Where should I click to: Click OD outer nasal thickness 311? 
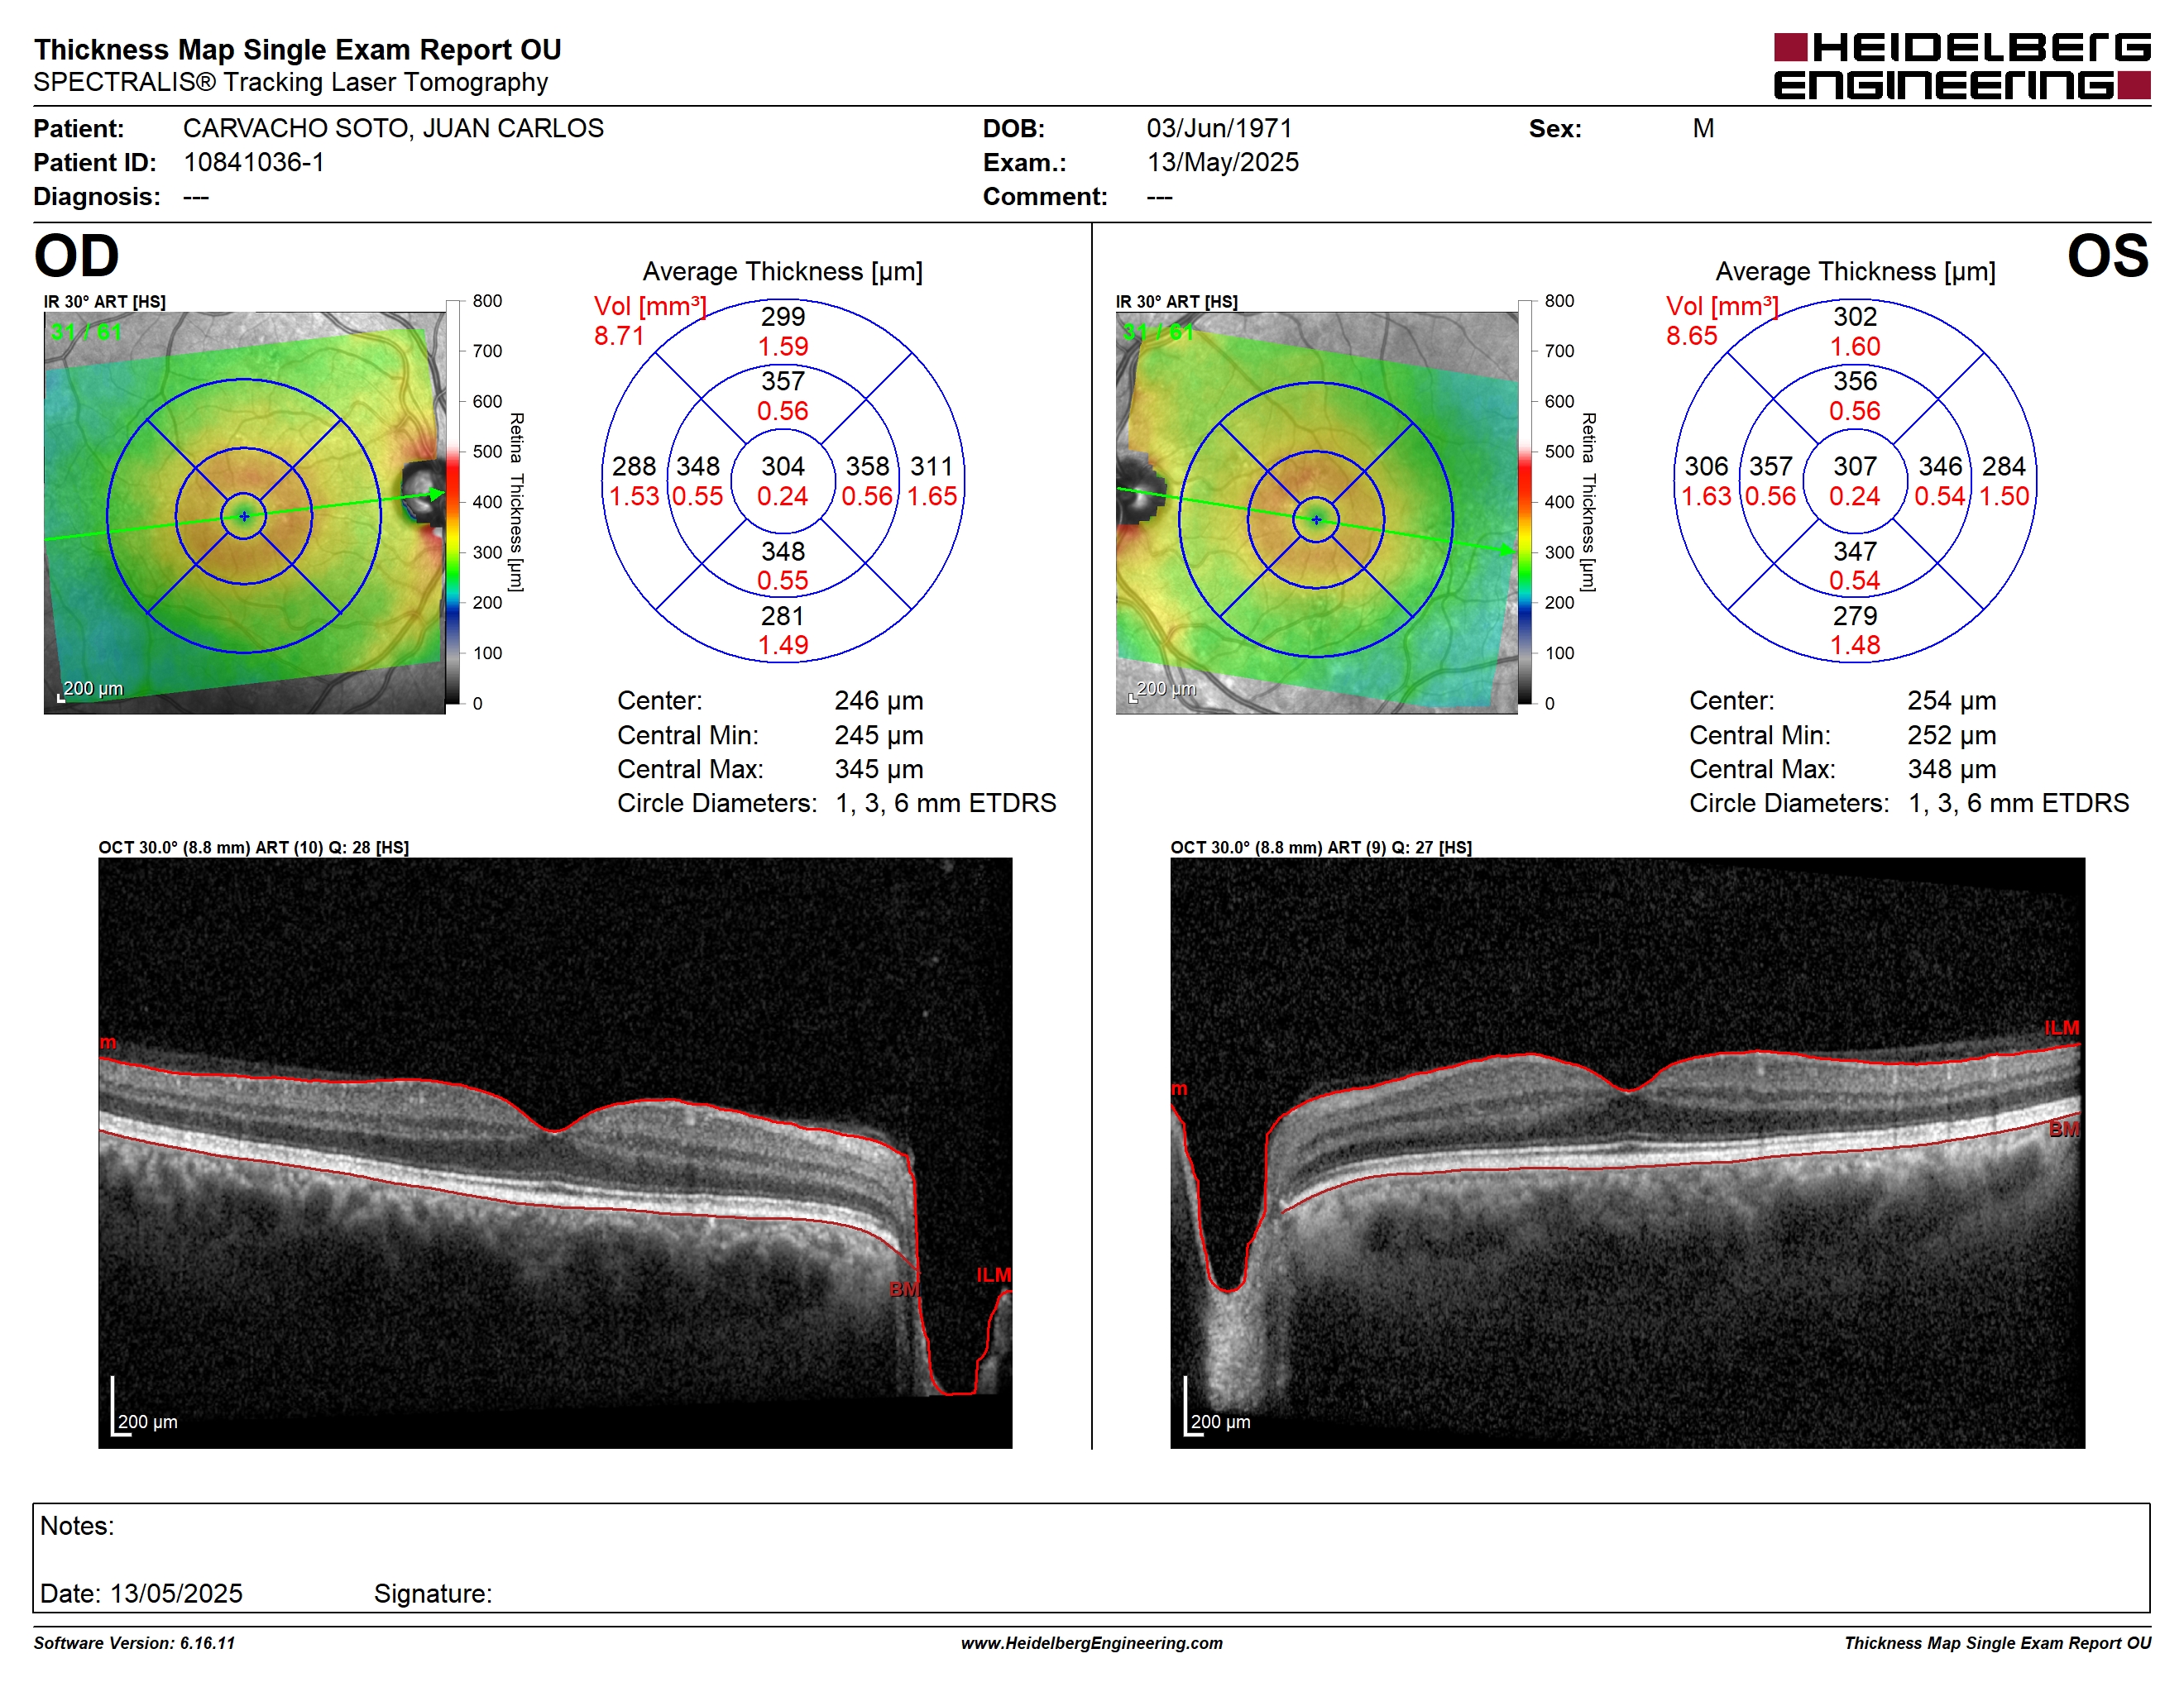[x=932, y=466]
